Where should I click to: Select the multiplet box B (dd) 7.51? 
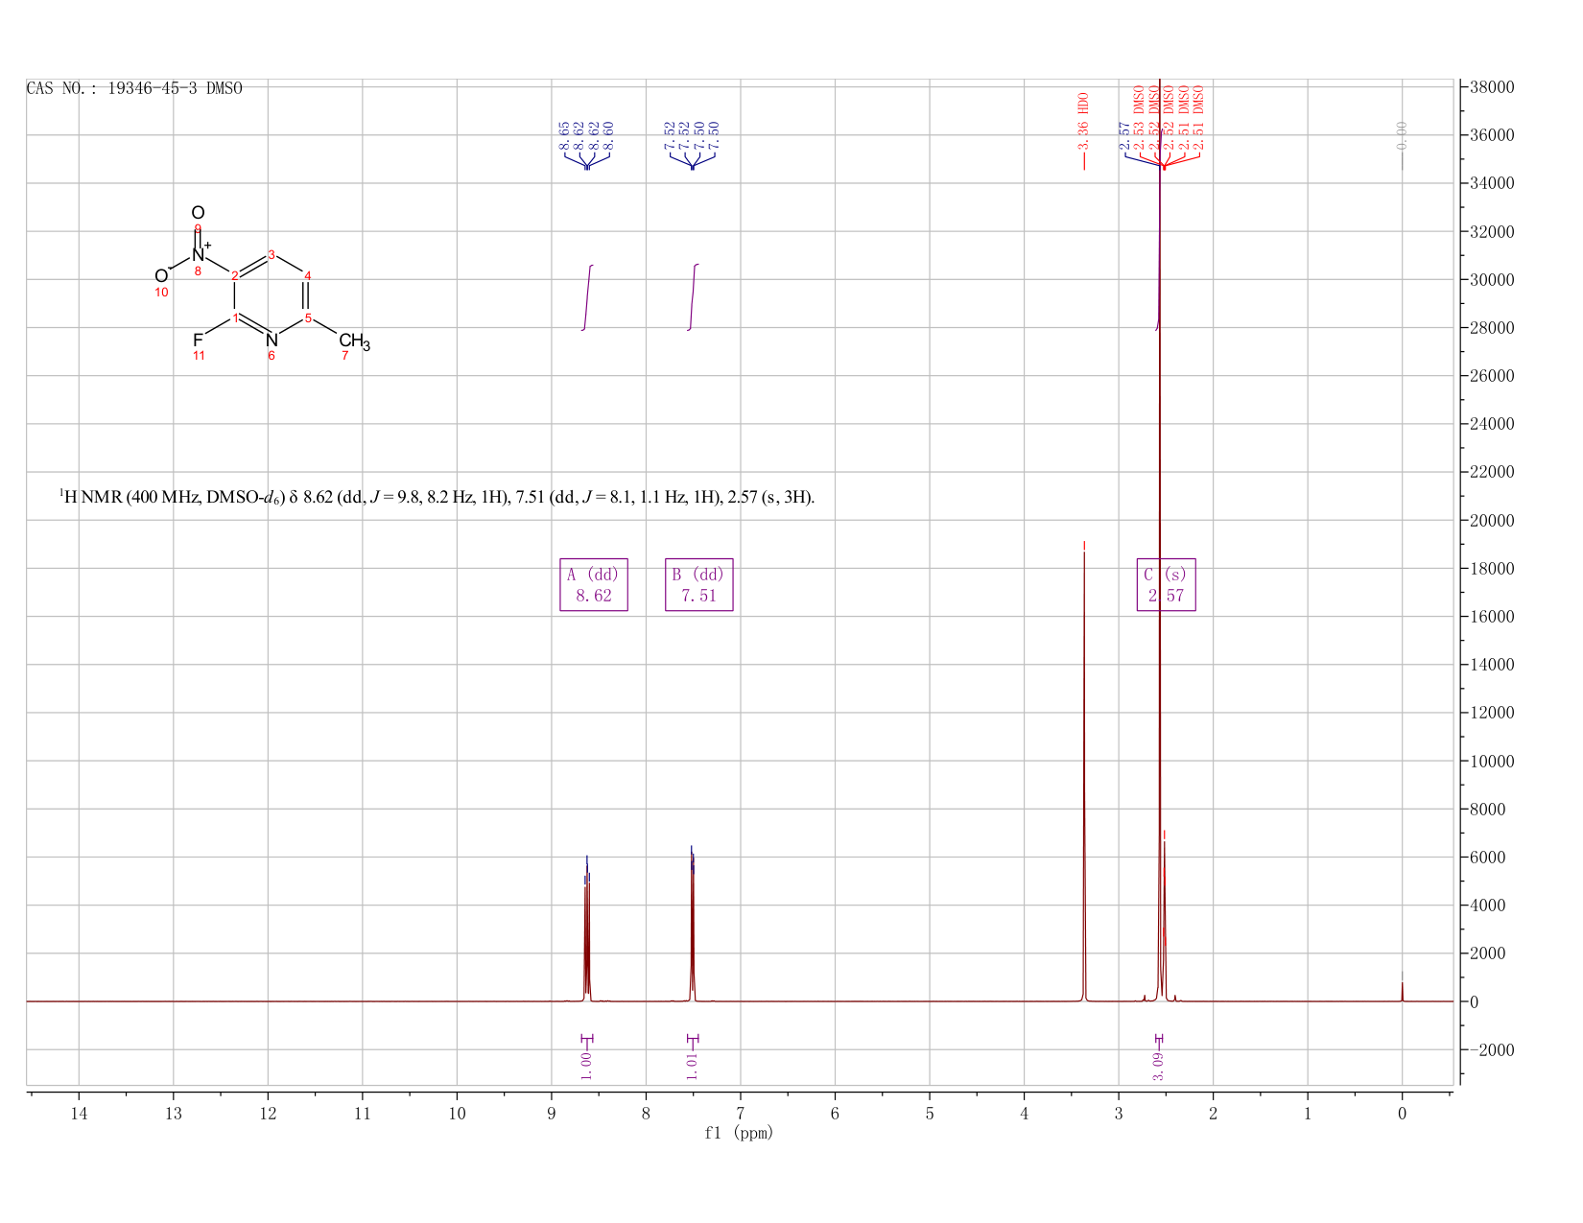pyautogui.click(x=699, y=584)
